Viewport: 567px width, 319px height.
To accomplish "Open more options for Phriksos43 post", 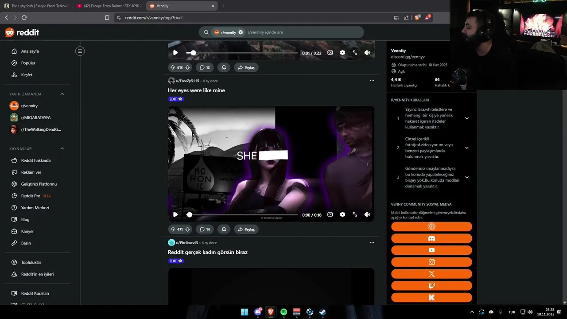I will point(372,242).
